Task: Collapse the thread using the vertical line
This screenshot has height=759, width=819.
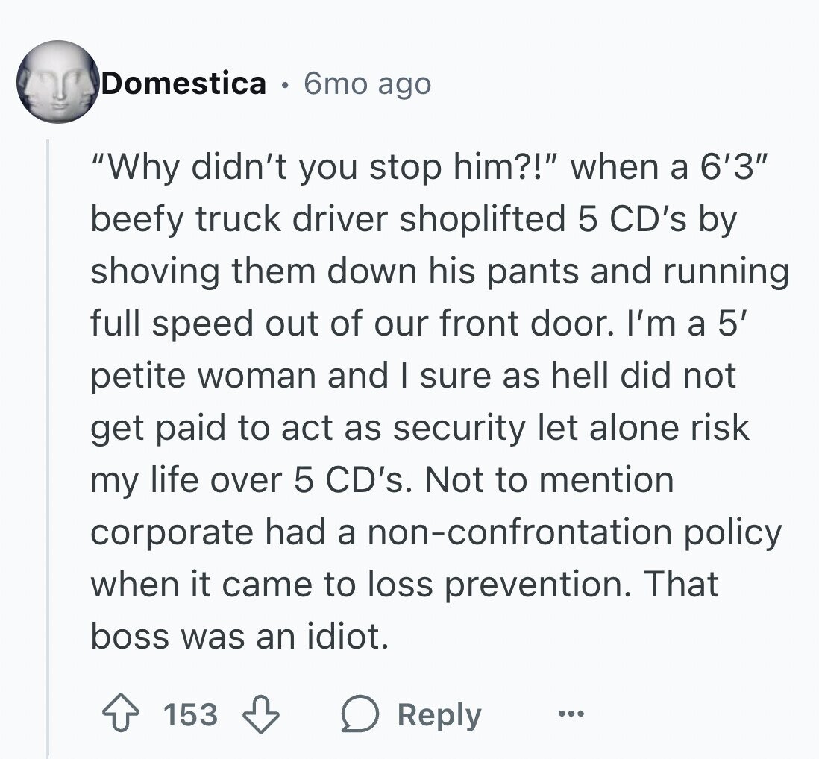Action: [48, 449]
